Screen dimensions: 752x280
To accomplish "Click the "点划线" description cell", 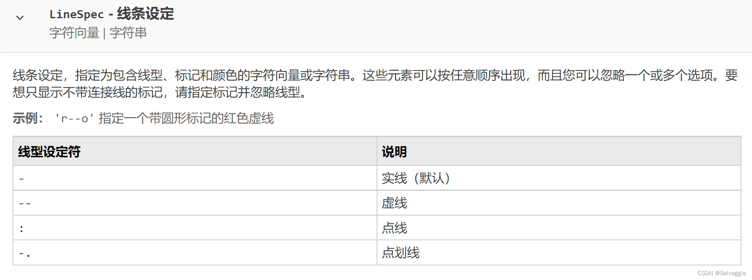I will pyautogui.click(x=401, y=253).
